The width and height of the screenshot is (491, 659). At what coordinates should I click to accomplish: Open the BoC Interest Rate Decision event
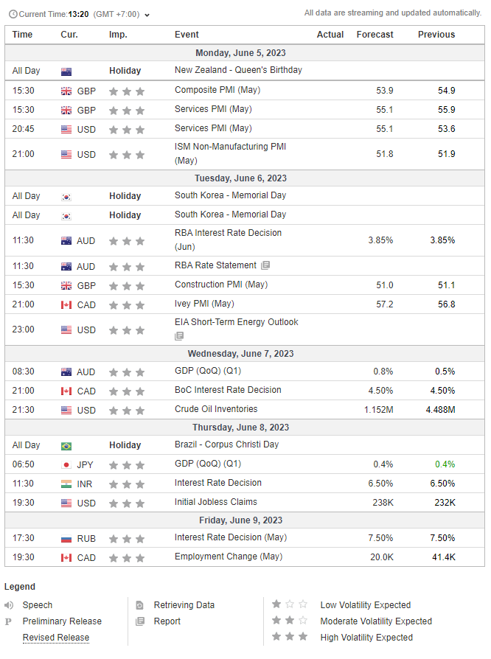pos(228,390)
